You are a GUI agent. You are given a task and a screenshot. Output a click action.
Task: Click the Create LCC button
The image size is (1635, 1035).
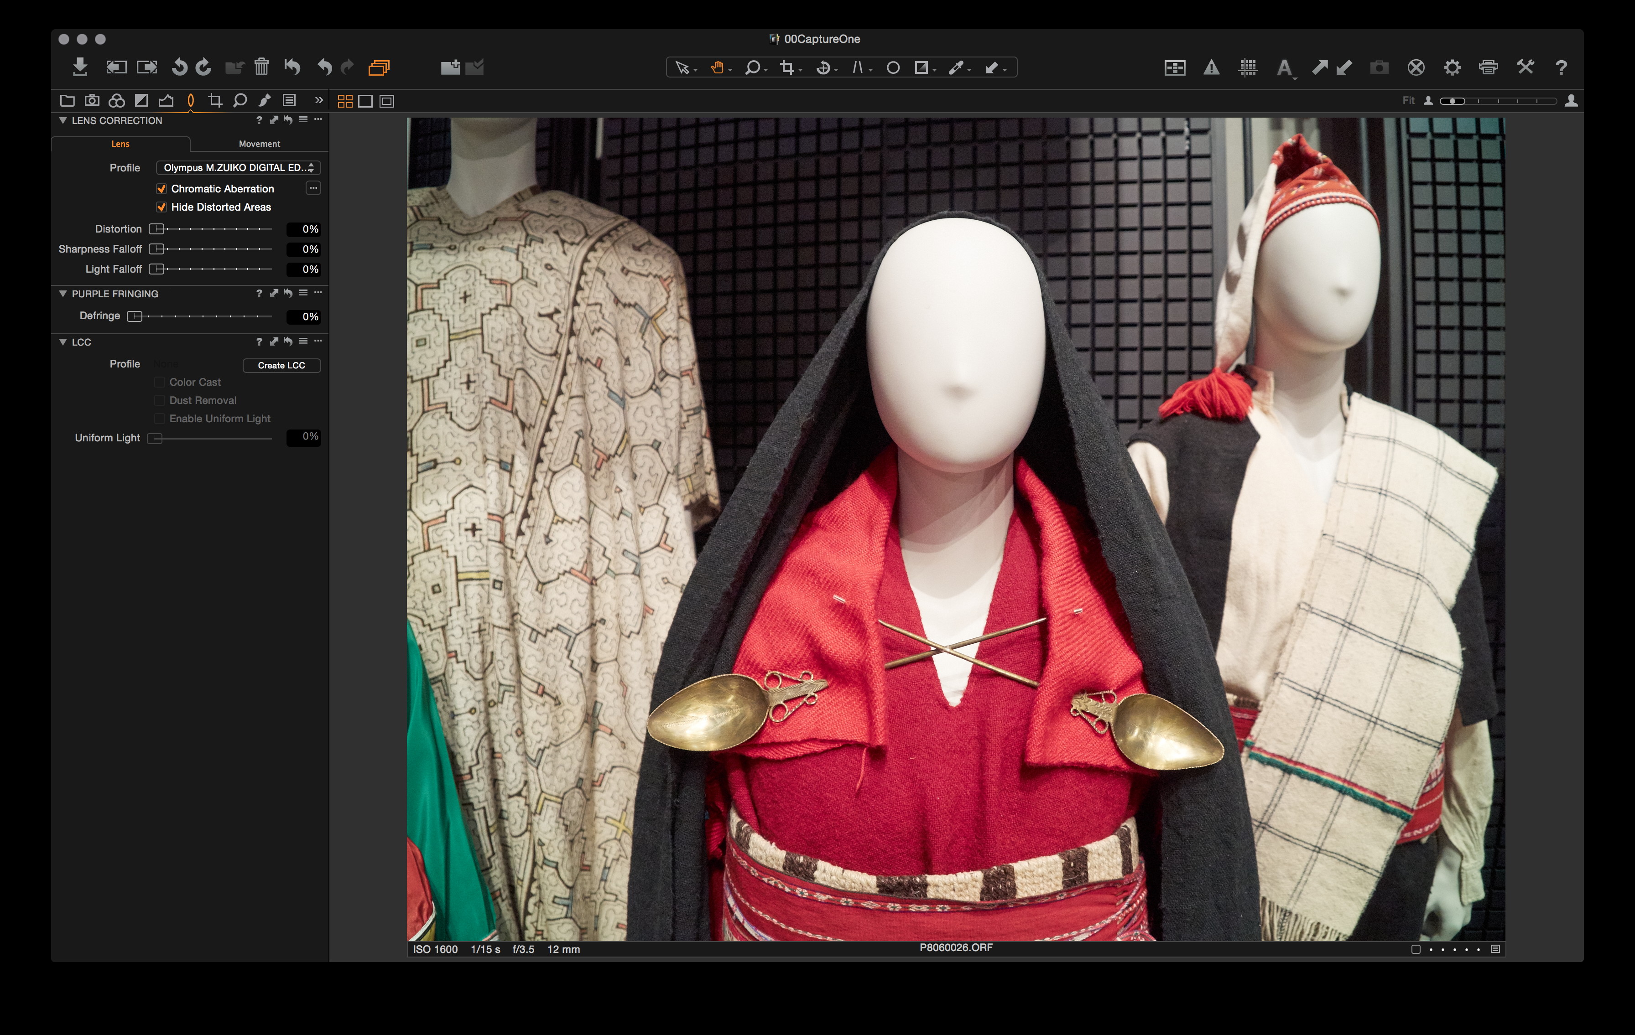(x=281, y=365)
